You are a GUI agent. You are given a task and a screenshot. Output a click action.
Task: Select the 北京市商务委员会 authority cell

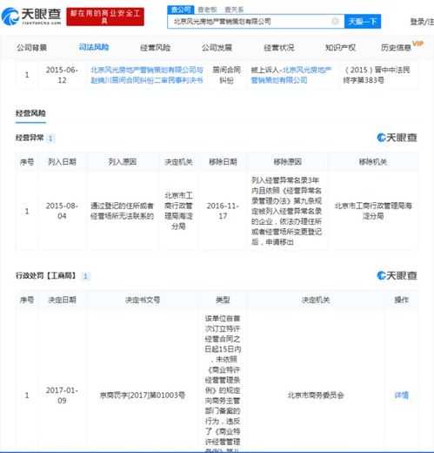click(316, 396)
